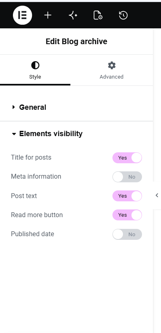Image resolution: width=161 pixels, height=333 pixels.
Task: Enable the Published date toggle
Action: point(127,234)
